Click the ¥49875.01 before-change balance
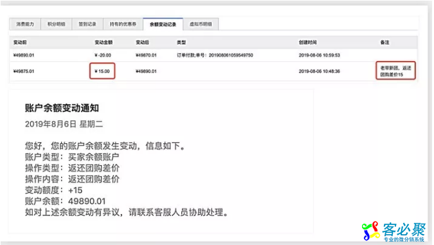 [x=24, y=71]
